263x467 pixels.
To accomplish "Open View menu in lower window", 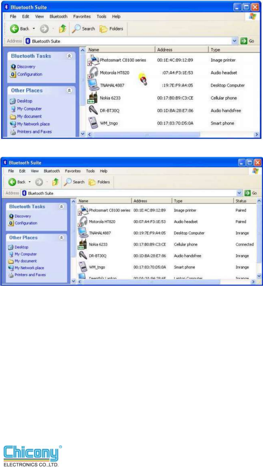I will 35,171.
